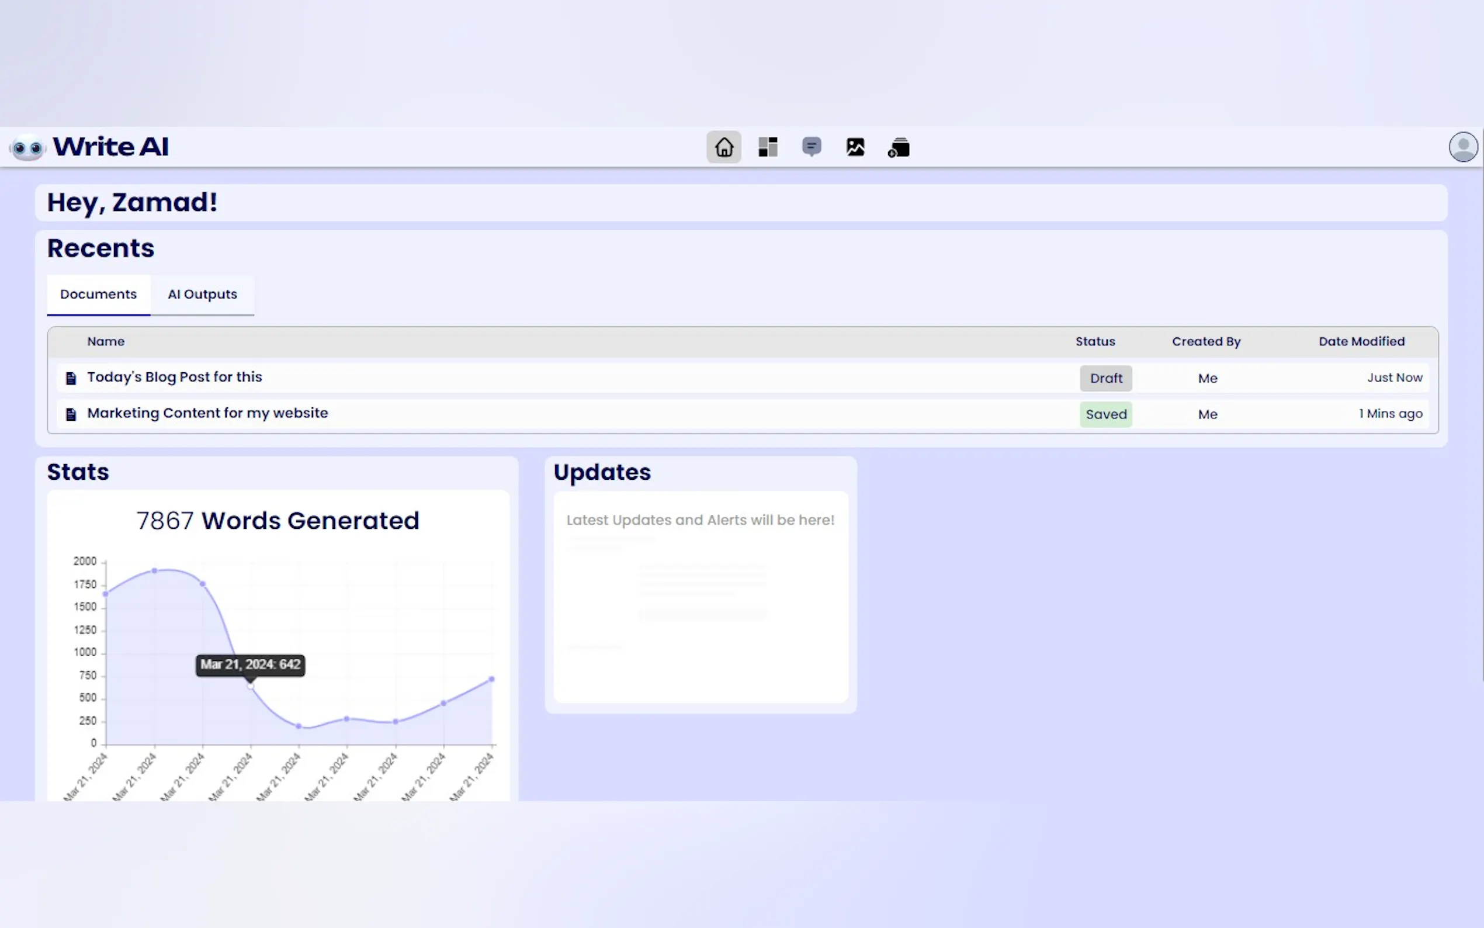Image resolution: width=1484 pixels, height=928 pixels.
Task: Open "Today's Blog Post for this" document
Action: [x=174, y=378]
